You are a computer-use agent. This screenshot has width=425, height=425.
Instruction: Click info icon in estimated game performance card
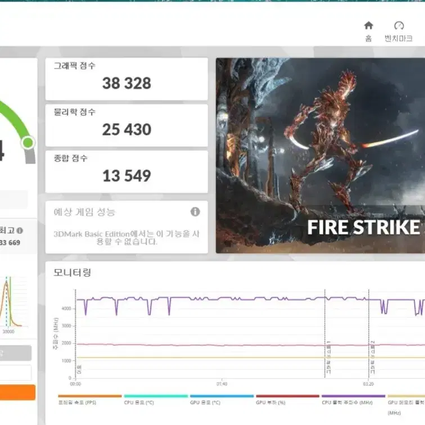point(195,211)
